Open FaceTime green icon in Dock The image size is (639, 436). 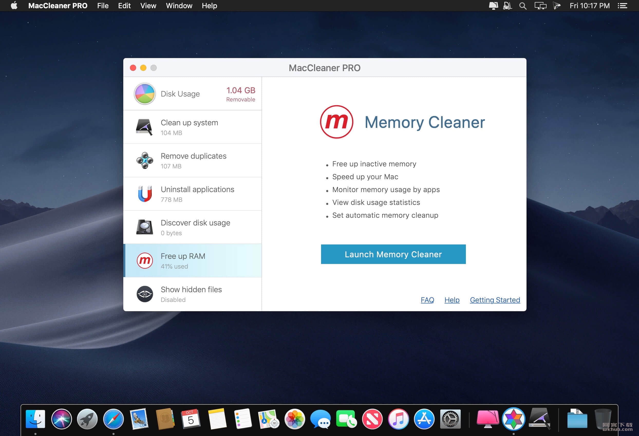pos(346,419)
